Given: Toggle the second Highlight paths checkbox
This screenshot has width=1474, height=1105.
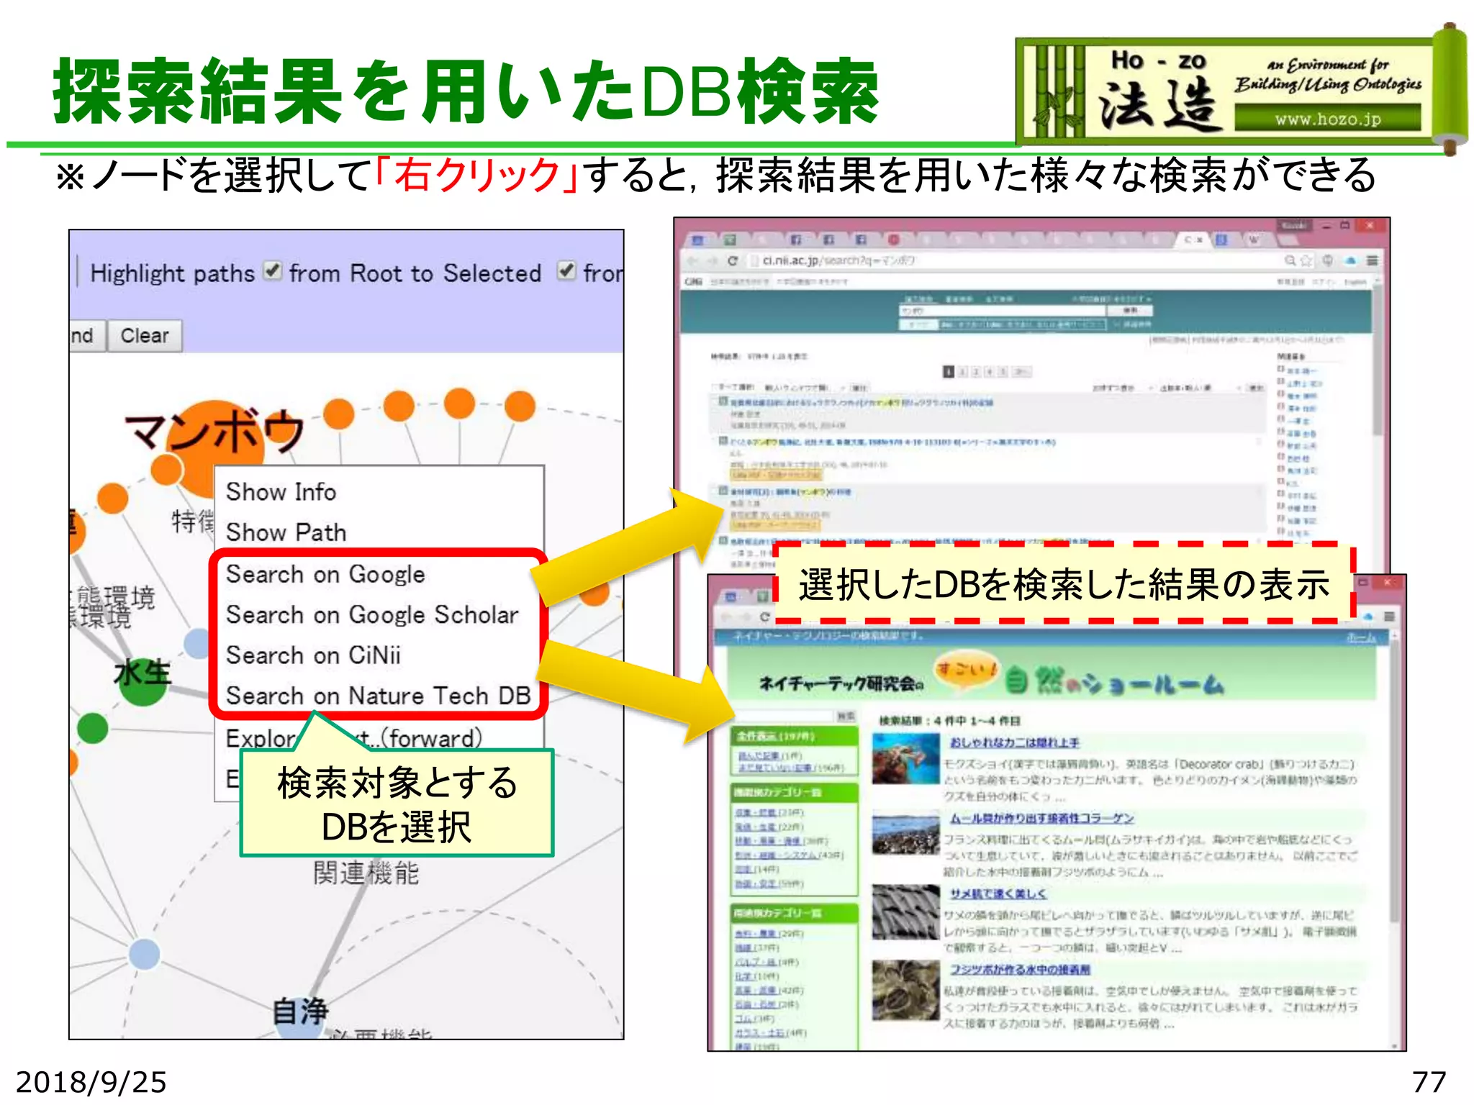Looking at the screenshot, I should point(566,270).
